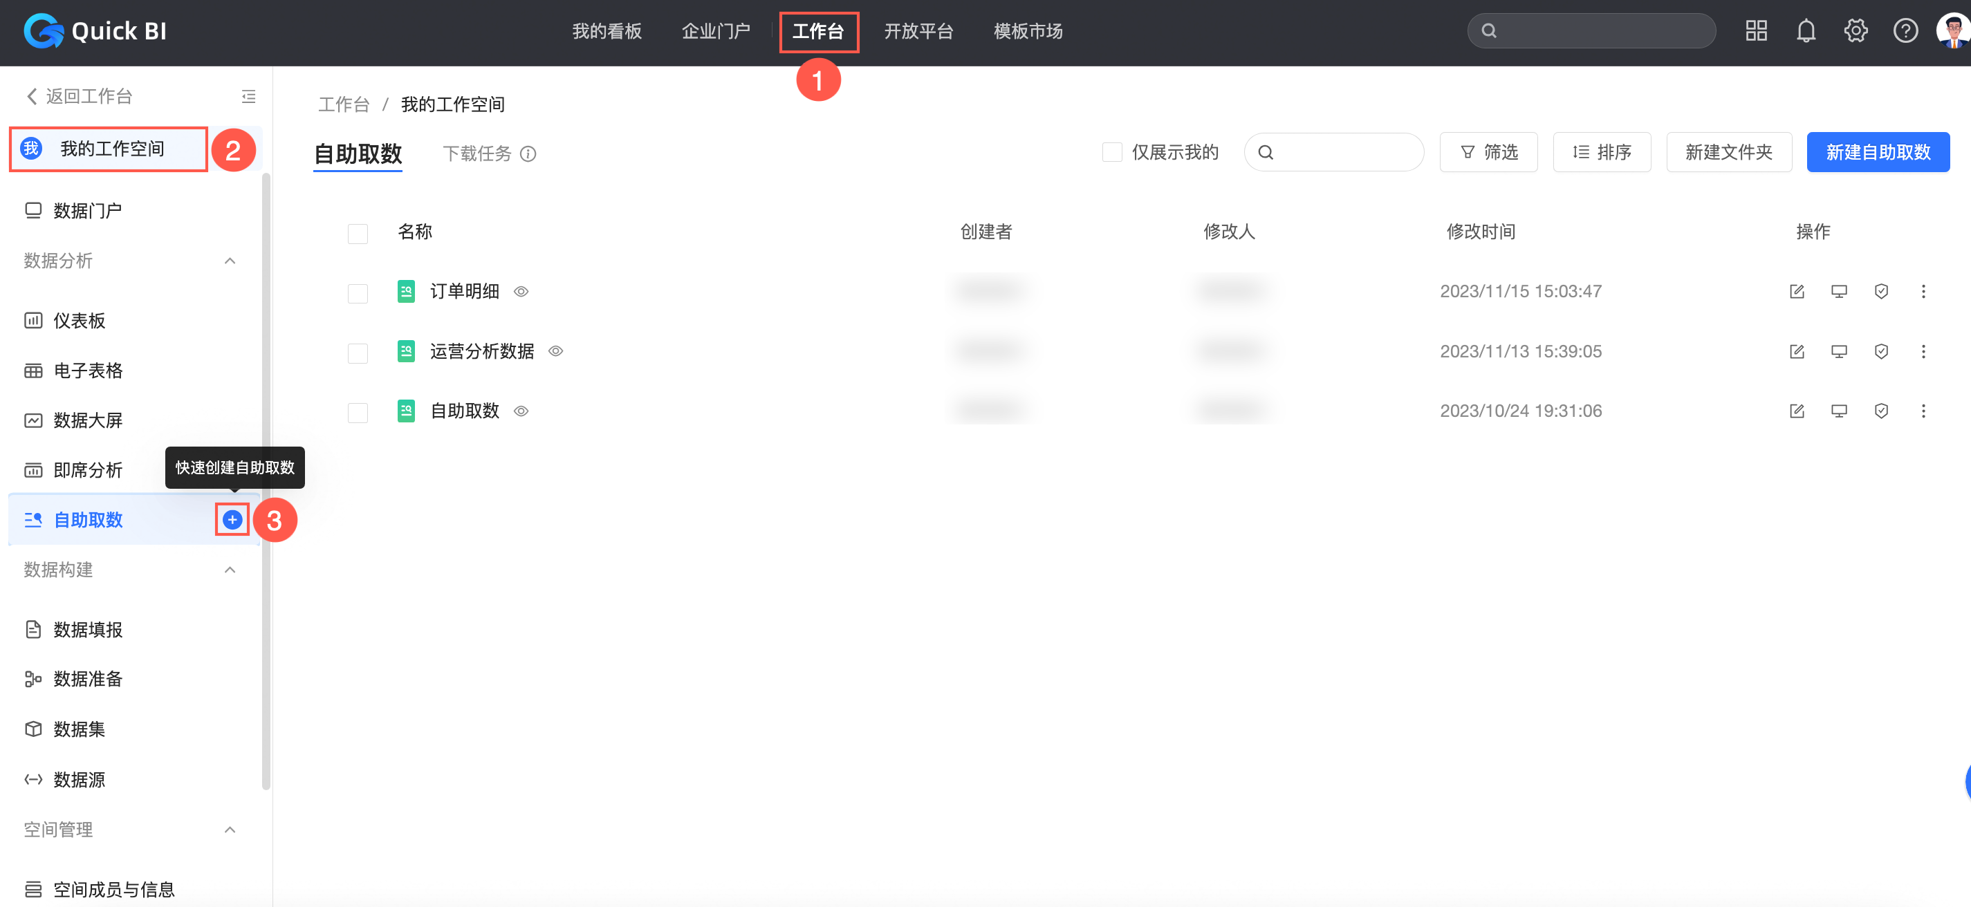This screenshot has width=1971, height=907.
Task: Click the quick-create plus icon beside 自助取数
Action: pyautogui.click(x=232, y=520)
